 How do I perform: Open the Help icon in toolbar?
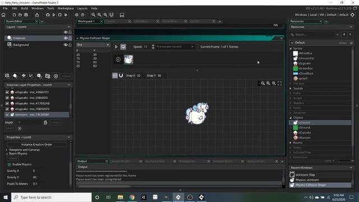tap(82, 15)
